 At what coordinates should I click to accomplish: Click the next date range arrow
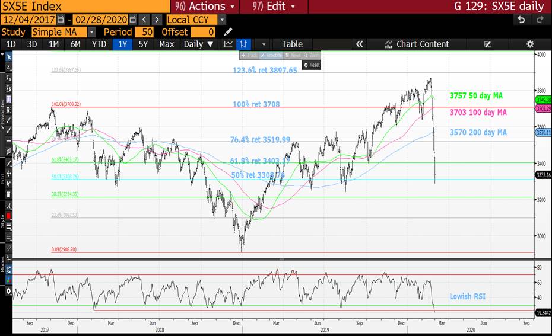[157, 20]
